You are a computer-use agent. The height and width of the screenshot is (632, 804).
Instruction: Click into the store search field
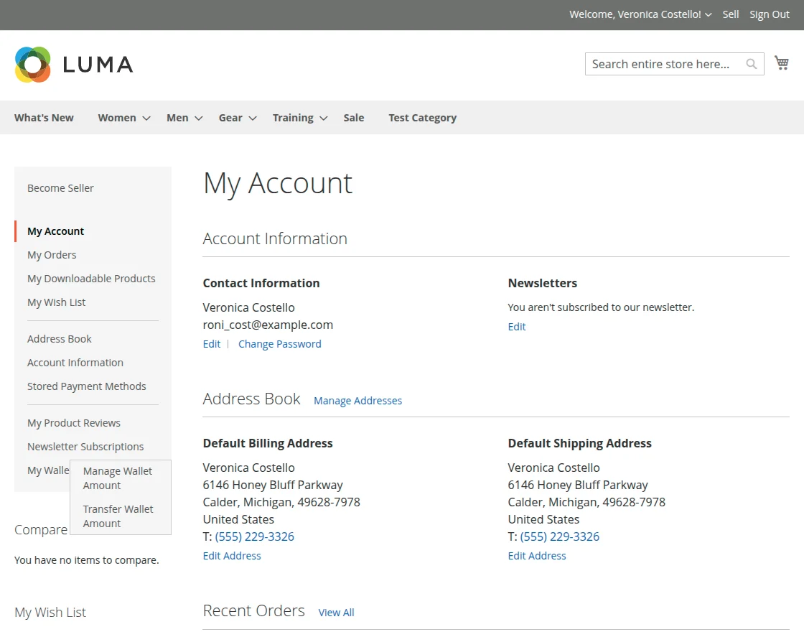[x=664, y=64]
